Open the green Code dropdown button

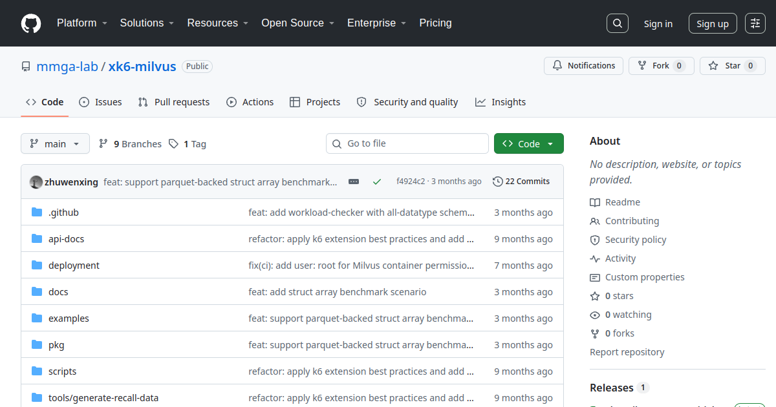[x=528, y=143]
